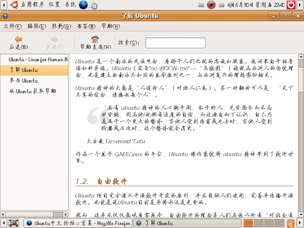
Task: Click the '了解 Ubuntu' taskbar button
Action: pyautogui.click(x=187, y=223)
